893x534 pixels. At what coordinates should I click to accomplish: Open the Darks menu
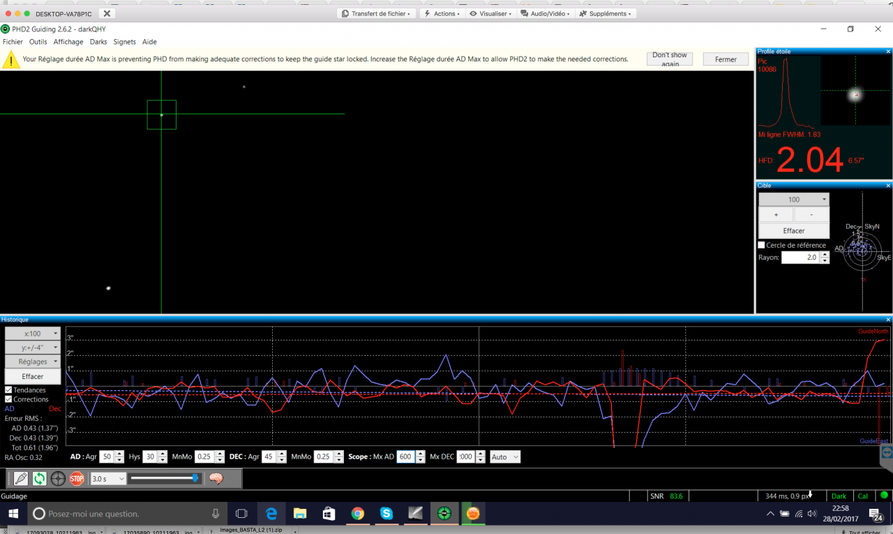coord(98,42)
